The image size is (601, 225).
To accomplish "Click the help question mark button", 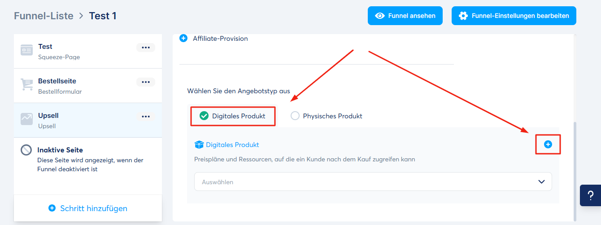I will tap(590, 195).
